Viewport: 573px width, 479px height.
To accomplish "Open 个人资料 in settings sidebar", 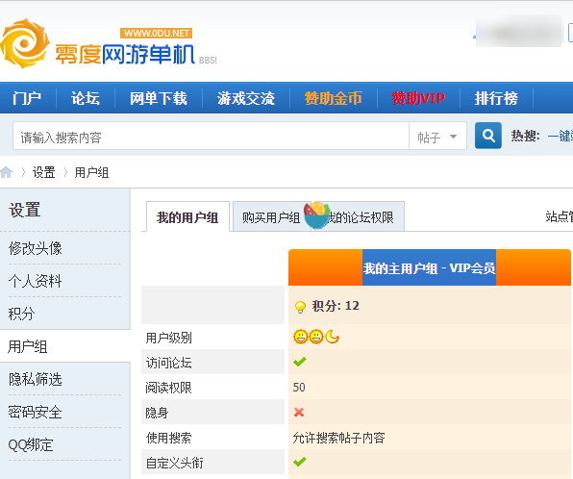I will pyautogui.click(x=35, y=281).
